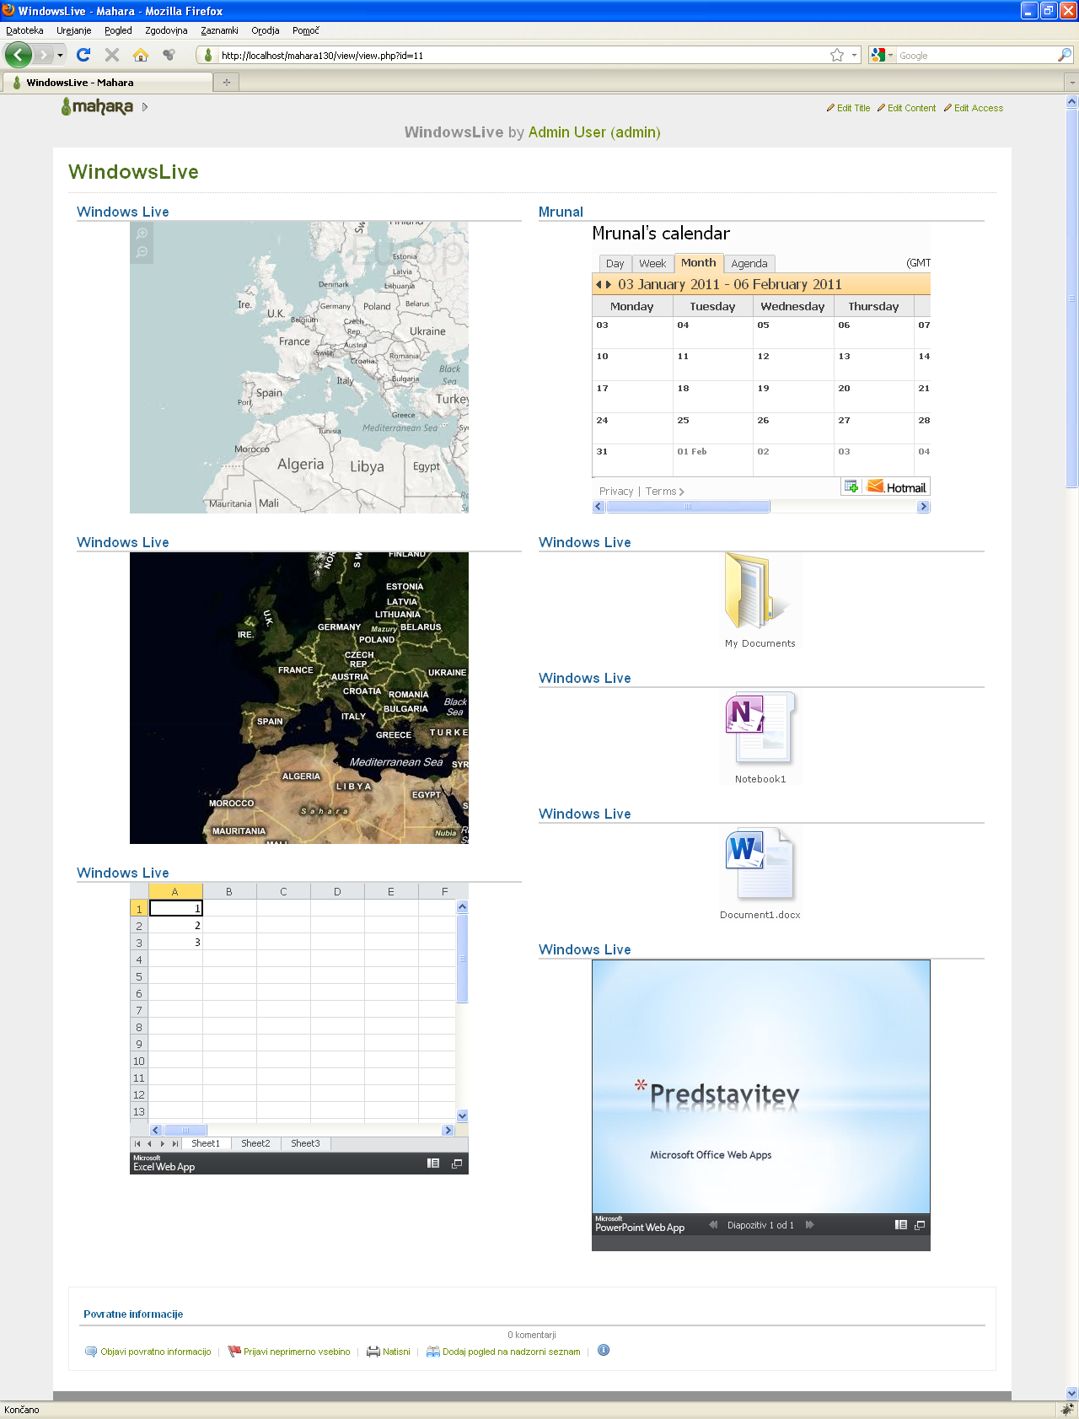Switch calendar to Agenda view
The width and height of the screenshot is (1079, 1419).
[x=749, y=264]
